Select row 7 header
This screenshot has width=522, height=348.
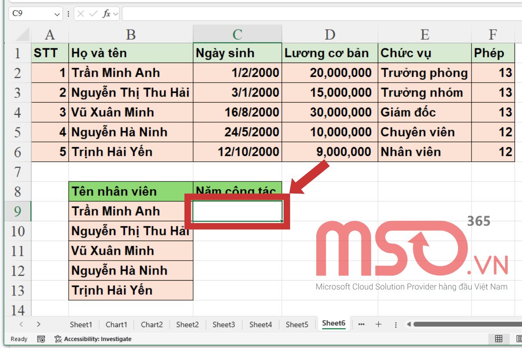(18, 172)
